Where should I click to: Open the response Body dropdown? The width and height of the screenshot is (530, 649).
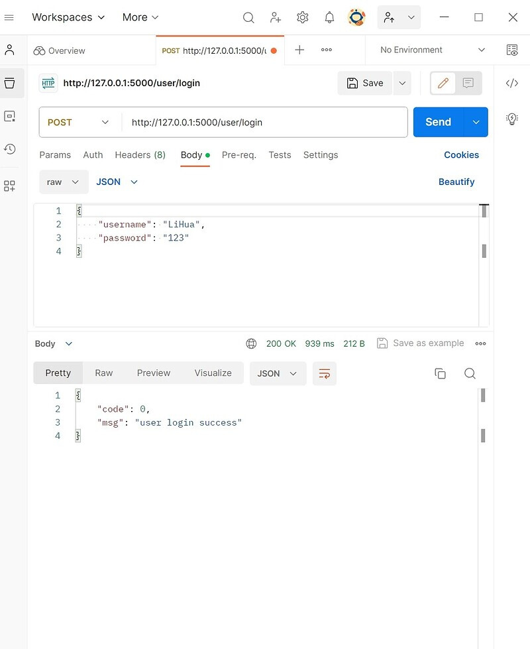click(x=54, y=343)
